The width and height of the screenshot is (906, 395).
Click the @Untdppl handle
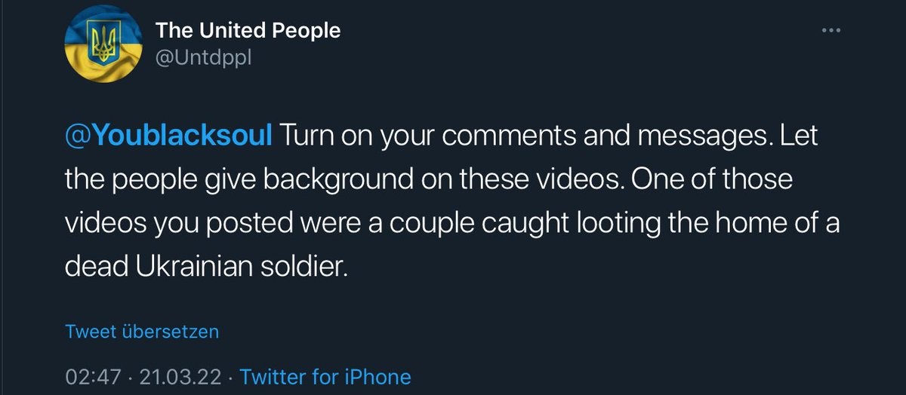[x=203, y=57]
